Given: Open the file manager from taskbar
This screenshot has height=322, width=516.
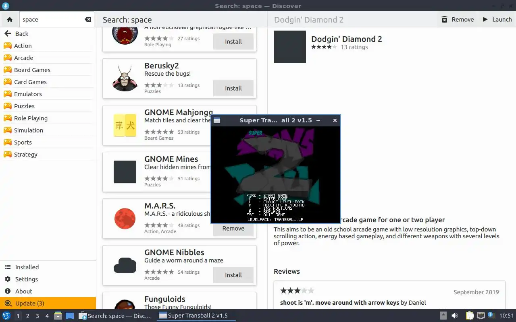Looking at the screenshot, I should click(58, 316).
